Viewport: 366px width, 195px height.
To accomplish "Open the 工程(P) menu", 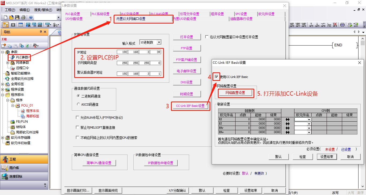I will (10, 10).
